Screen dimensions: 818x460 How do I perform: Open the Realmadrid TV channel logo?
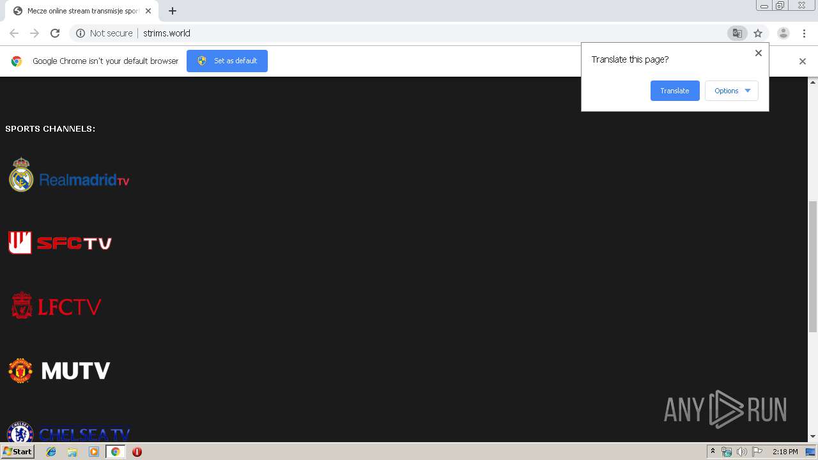point(69,175)
